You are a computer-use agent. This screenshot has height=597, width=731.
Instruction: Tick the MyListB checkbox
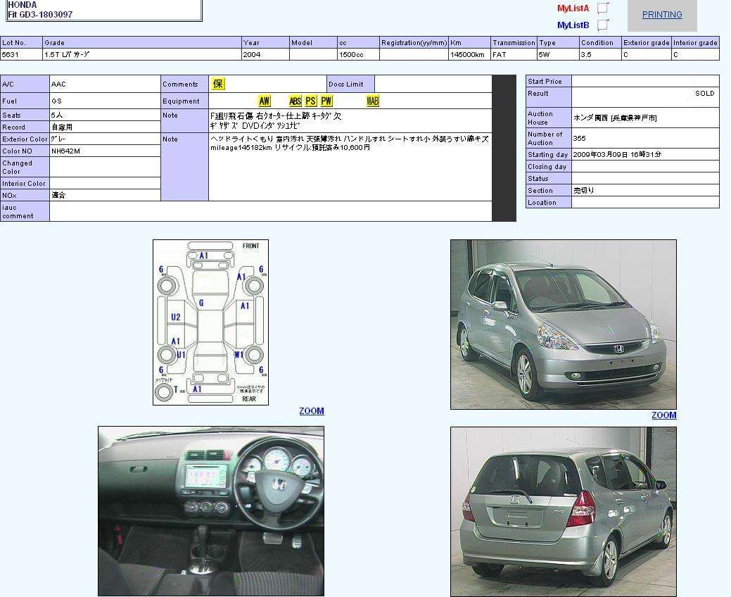coord(602,25)
